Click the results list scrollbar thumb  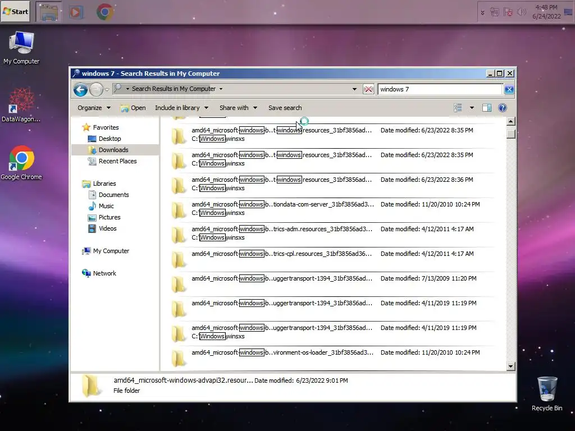[x=511, y=134]
